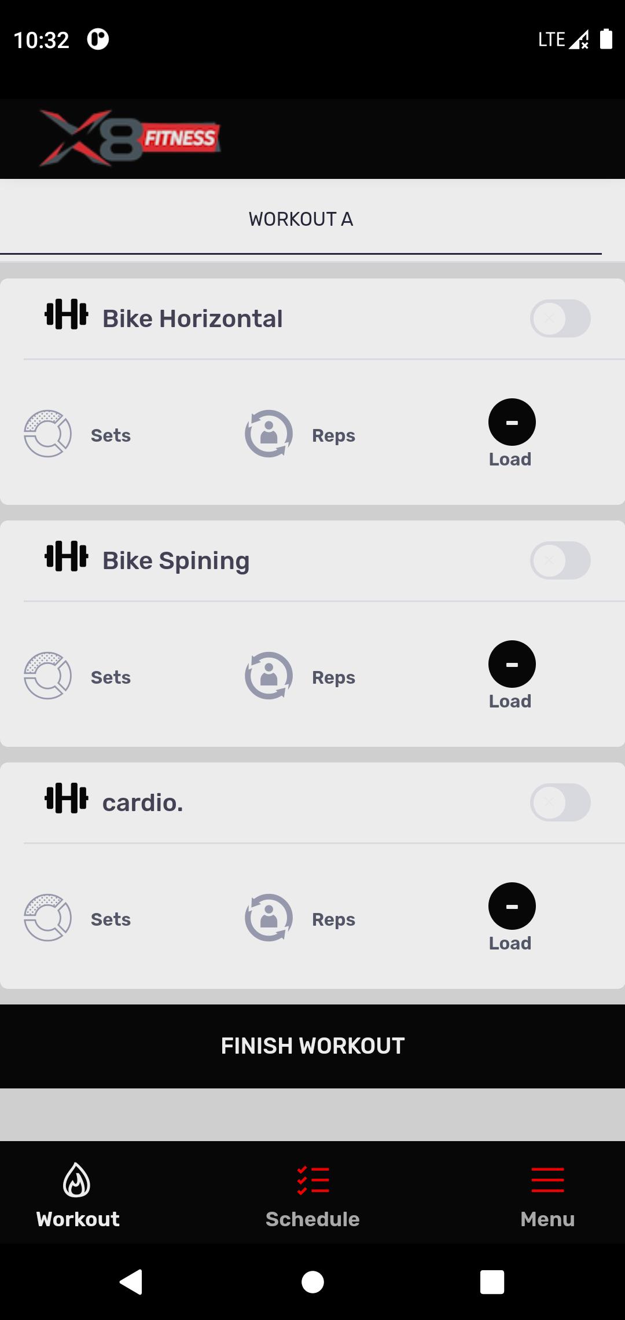This screenshot has height=1320, width=625.
Task: Tap the Load icon for Bike Horizontal
Action: pos(512,422)
